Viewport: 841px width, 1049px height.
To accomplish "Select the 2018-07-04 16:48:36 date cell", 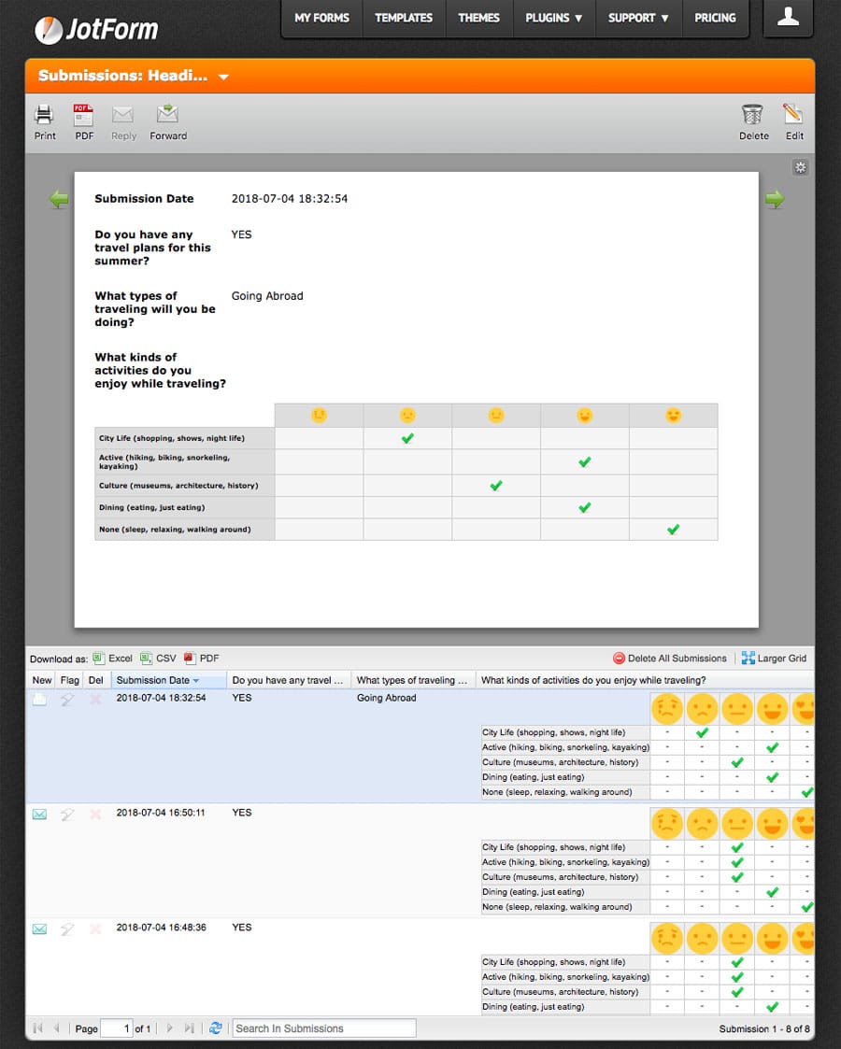I will click(x=162, y=928).
